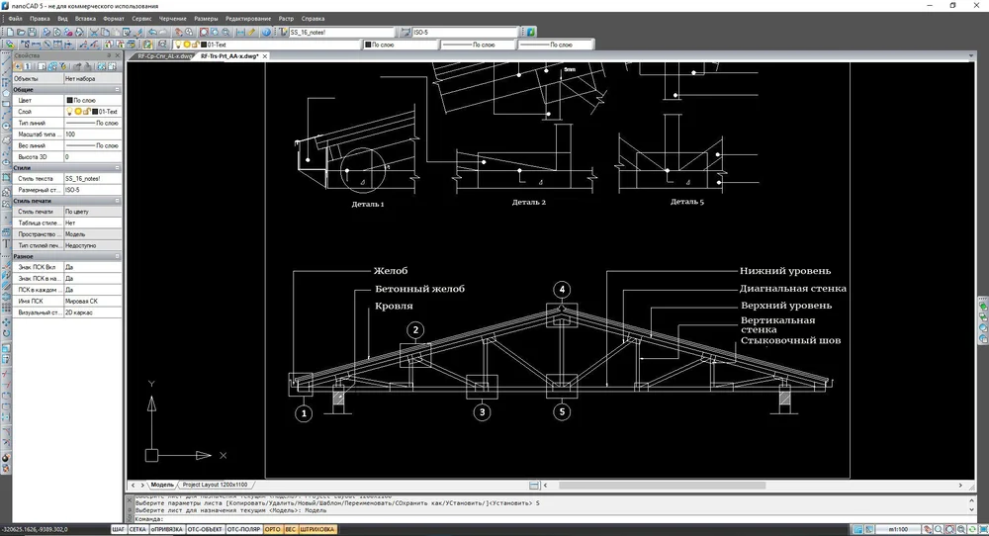Screen dimensions: 989x536
Task: Switch to RF-Cp-Cnr_AL-x.dwg tab
Action: pos(164,56)
